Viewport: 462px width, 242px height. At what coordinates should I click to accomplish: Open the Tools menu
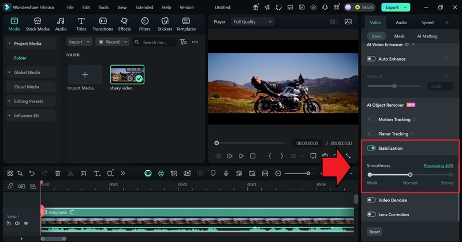(x=103, y=7)
